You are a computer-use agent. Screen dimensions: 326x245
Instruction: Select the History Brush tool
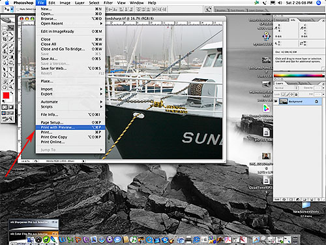(11, 52)
